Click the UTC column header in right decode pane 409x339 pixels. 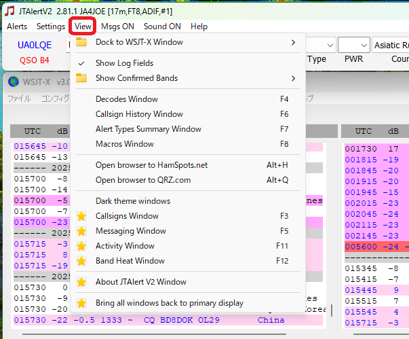coord(364,131)
